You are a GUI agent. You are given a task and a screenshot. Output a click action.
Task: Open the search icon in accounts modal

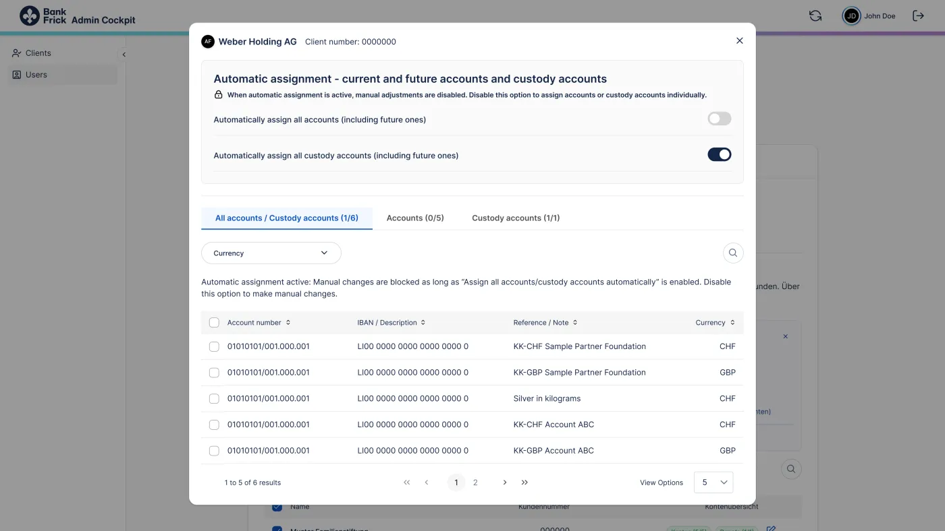(733, 253)
